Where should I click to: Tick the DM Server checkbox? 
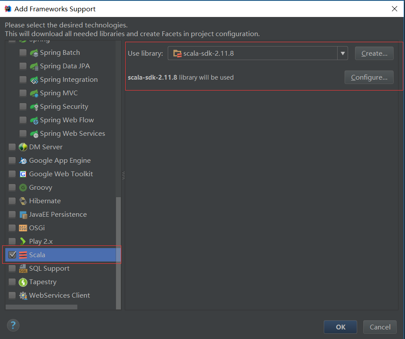[x=12, y=147]
